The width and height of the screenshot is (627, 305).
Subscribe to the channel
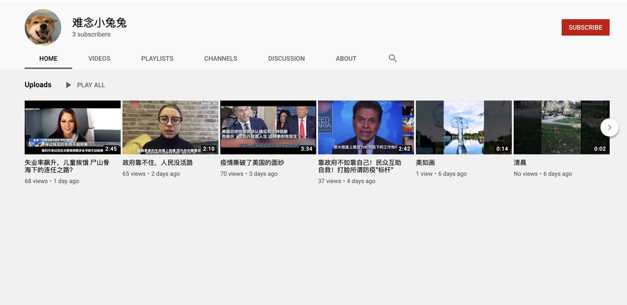[585, 28]
